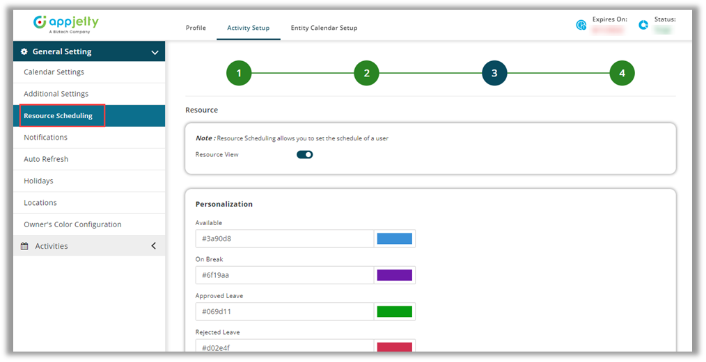Open Notifications settings in sidebar
This screenshot has width=706, height=362.
(45, 138)
